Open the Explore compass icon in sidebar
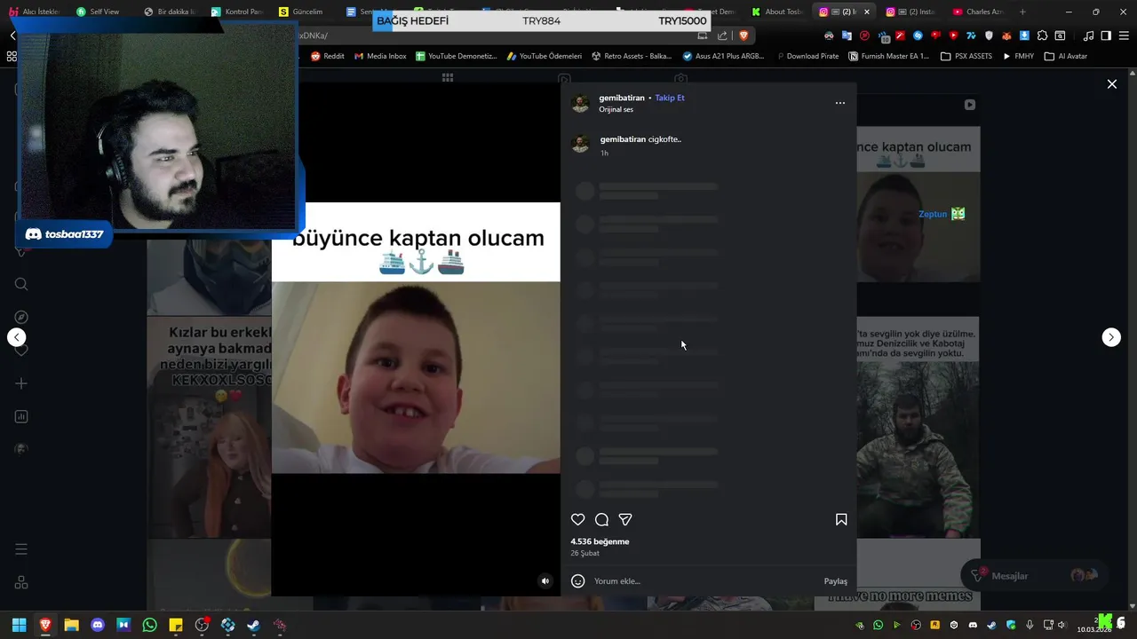 pos(21,317)
